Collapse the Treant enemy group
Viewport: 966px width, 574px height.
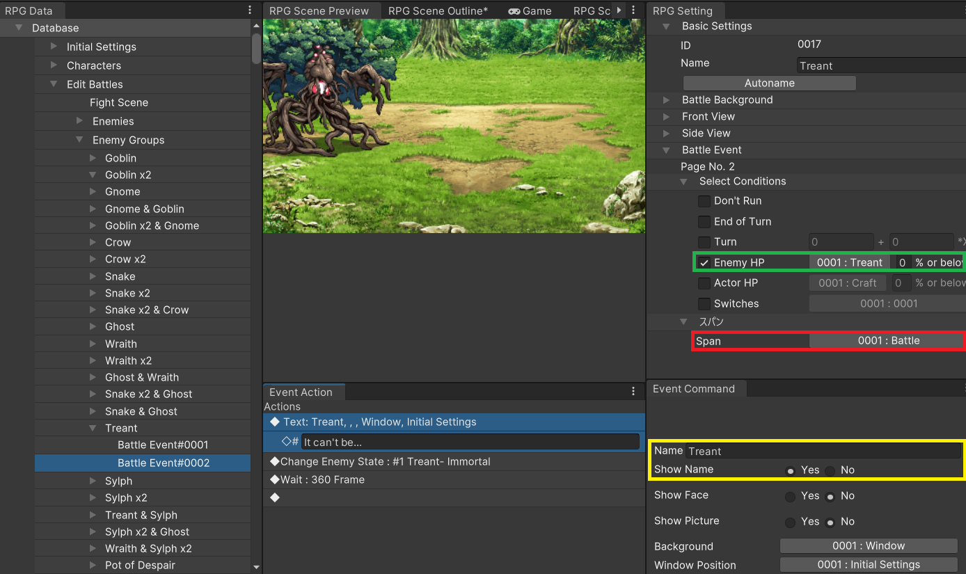[x=93, y=428]
